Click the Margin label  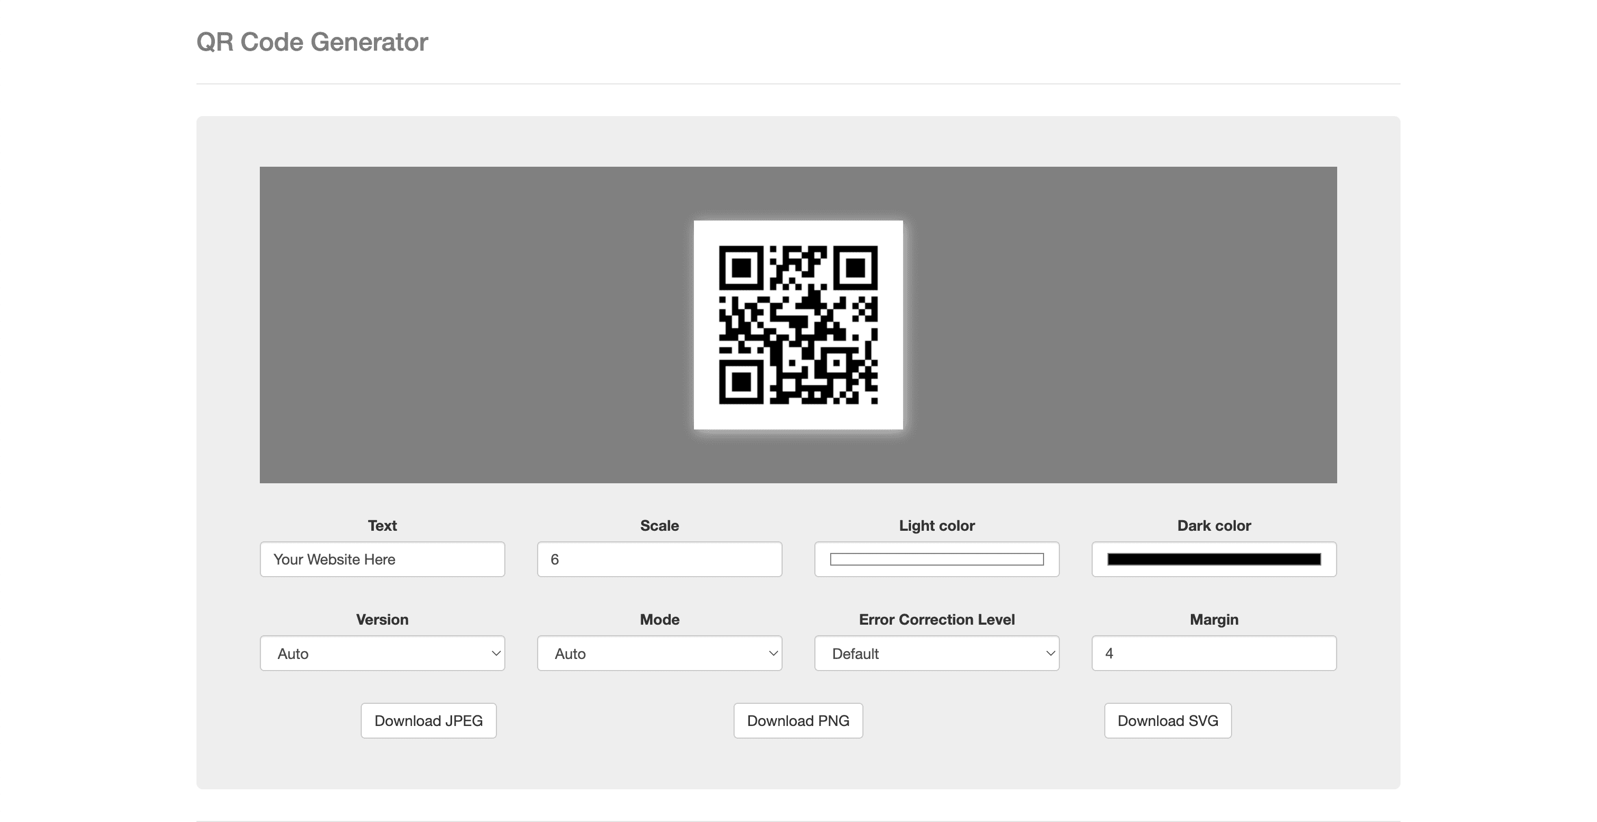click(1213, 619)
